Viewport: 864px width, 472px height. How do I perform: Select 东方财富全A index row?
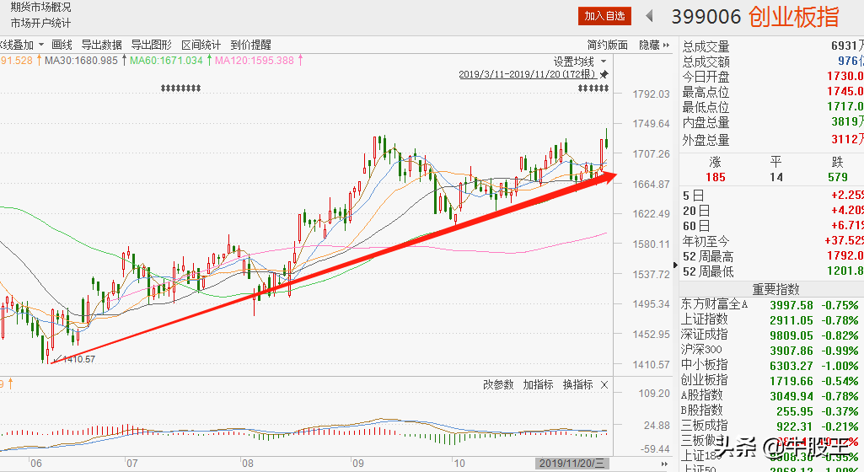point(771,304)
